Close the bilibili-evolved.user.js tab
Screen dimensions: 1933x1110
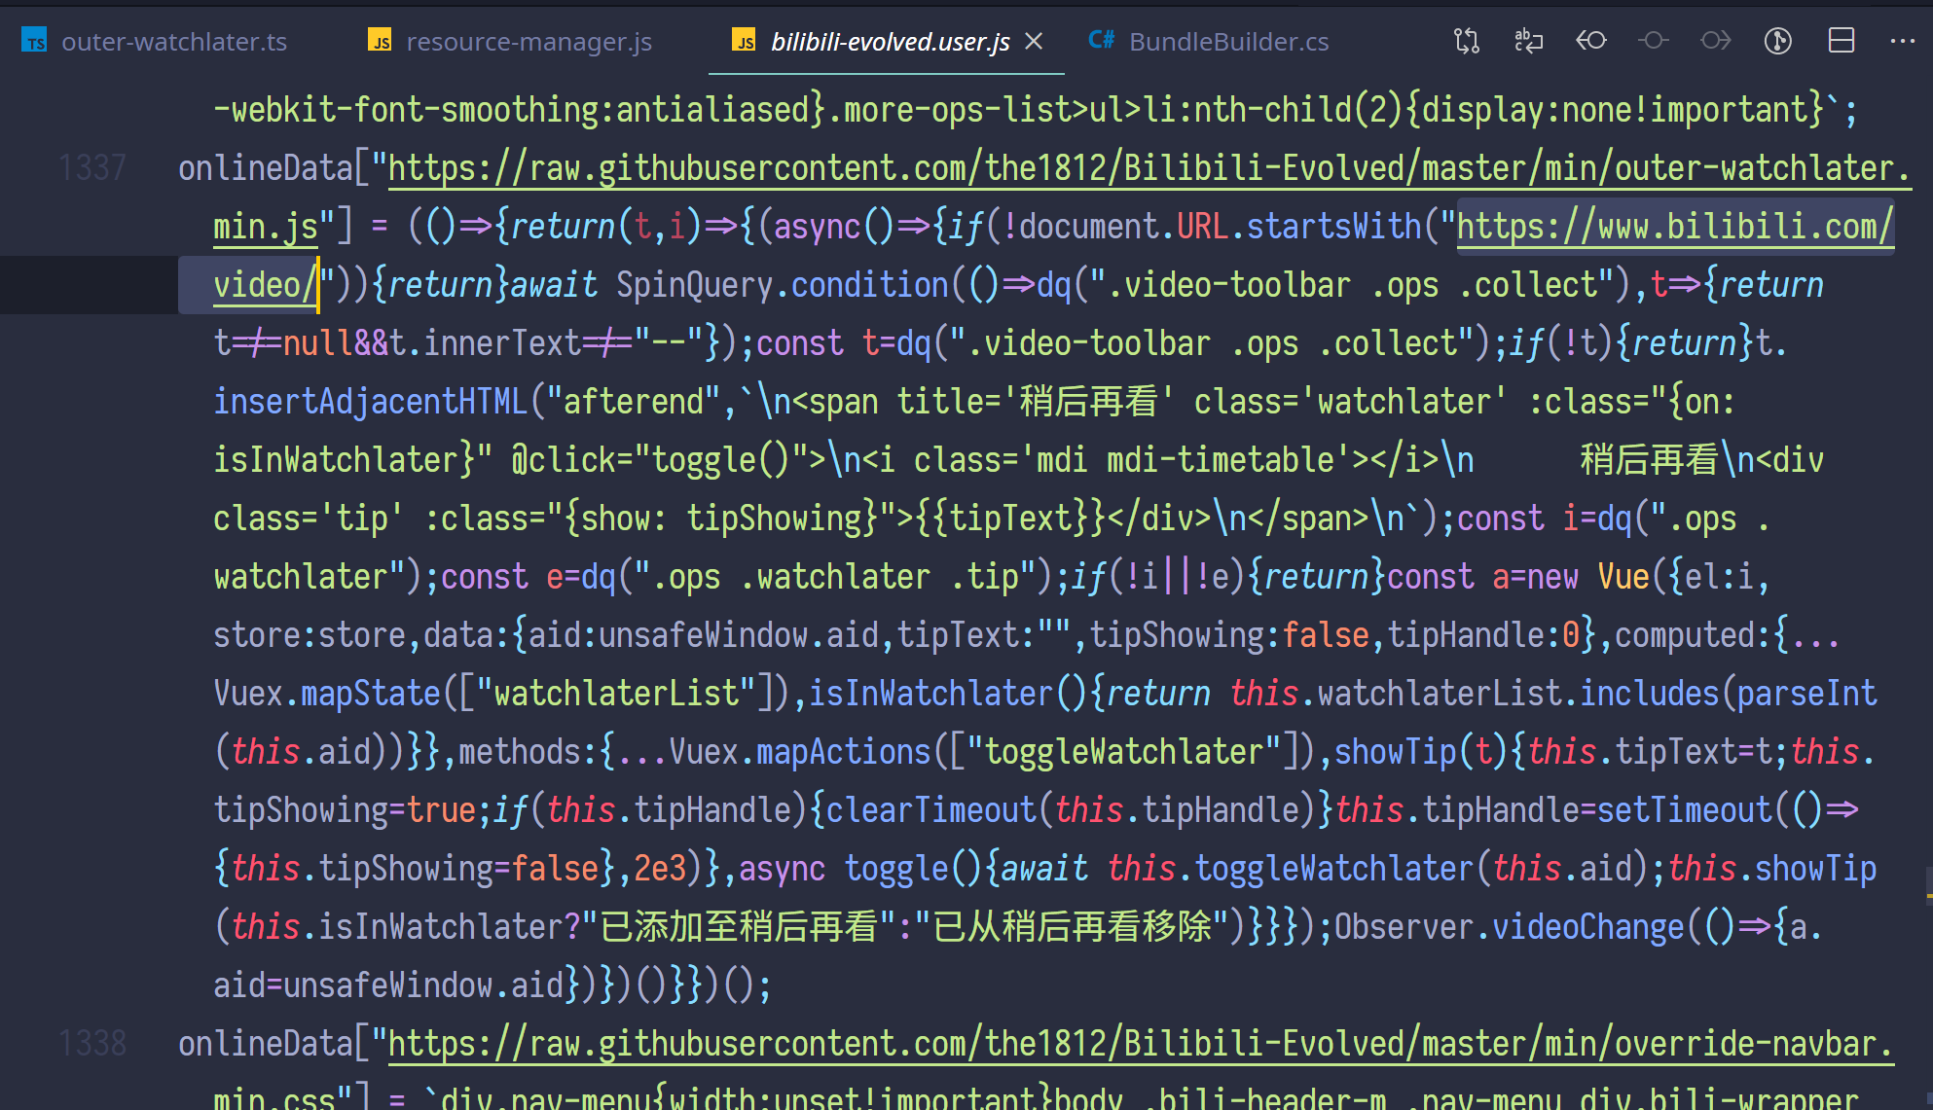tap(1034, 41)
